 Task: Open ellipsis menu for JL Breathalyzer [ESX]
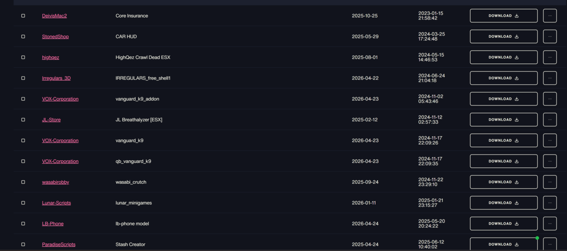point(550,120)
